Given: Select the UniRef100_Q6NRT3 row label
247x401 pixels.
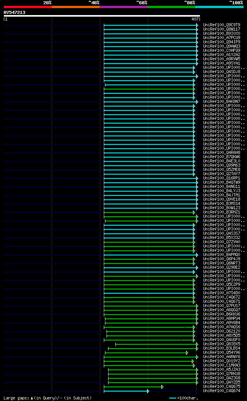Looking at the screenshot, I should pyautogui.click(x=222, y=263).
